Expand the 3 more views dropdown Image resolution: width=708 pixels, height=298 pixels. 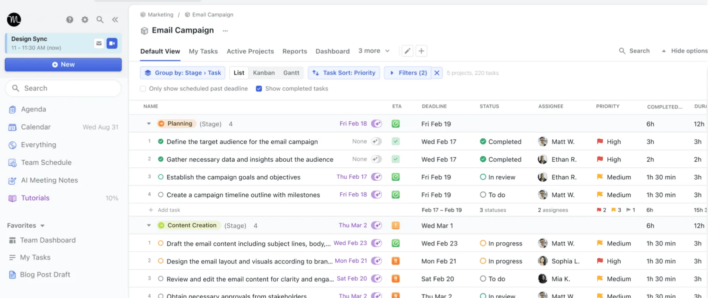pyautogui.click(x=374, y=51)
